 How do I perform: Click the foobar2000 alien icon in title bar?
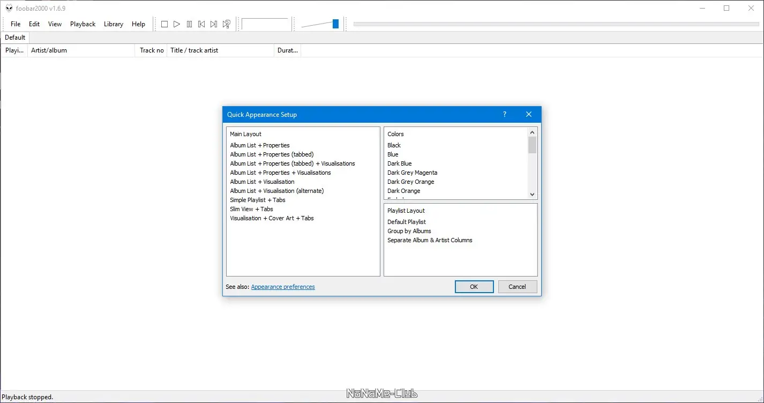coord(9,8)
